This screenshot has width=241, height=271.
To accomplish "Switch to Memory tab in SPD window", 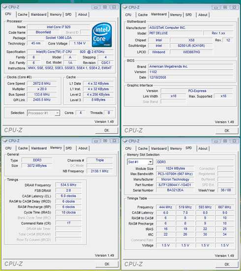I will (x=176, y=149).
